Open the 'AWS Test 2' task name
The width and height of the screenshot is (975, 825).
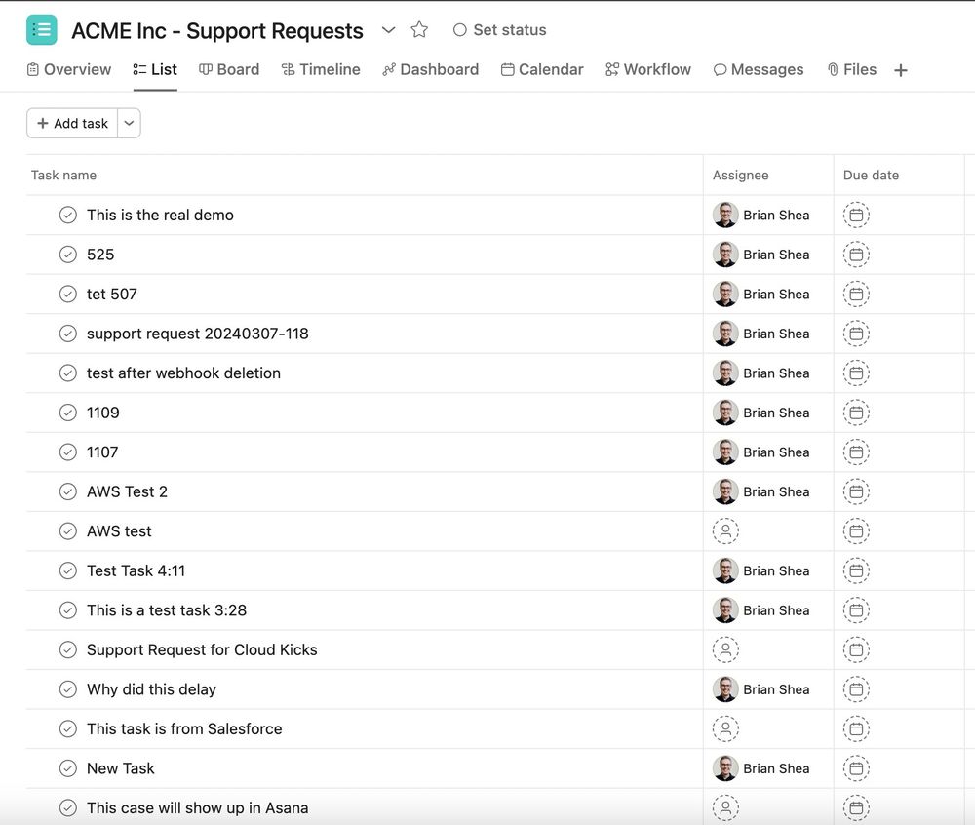pos(127,491)
